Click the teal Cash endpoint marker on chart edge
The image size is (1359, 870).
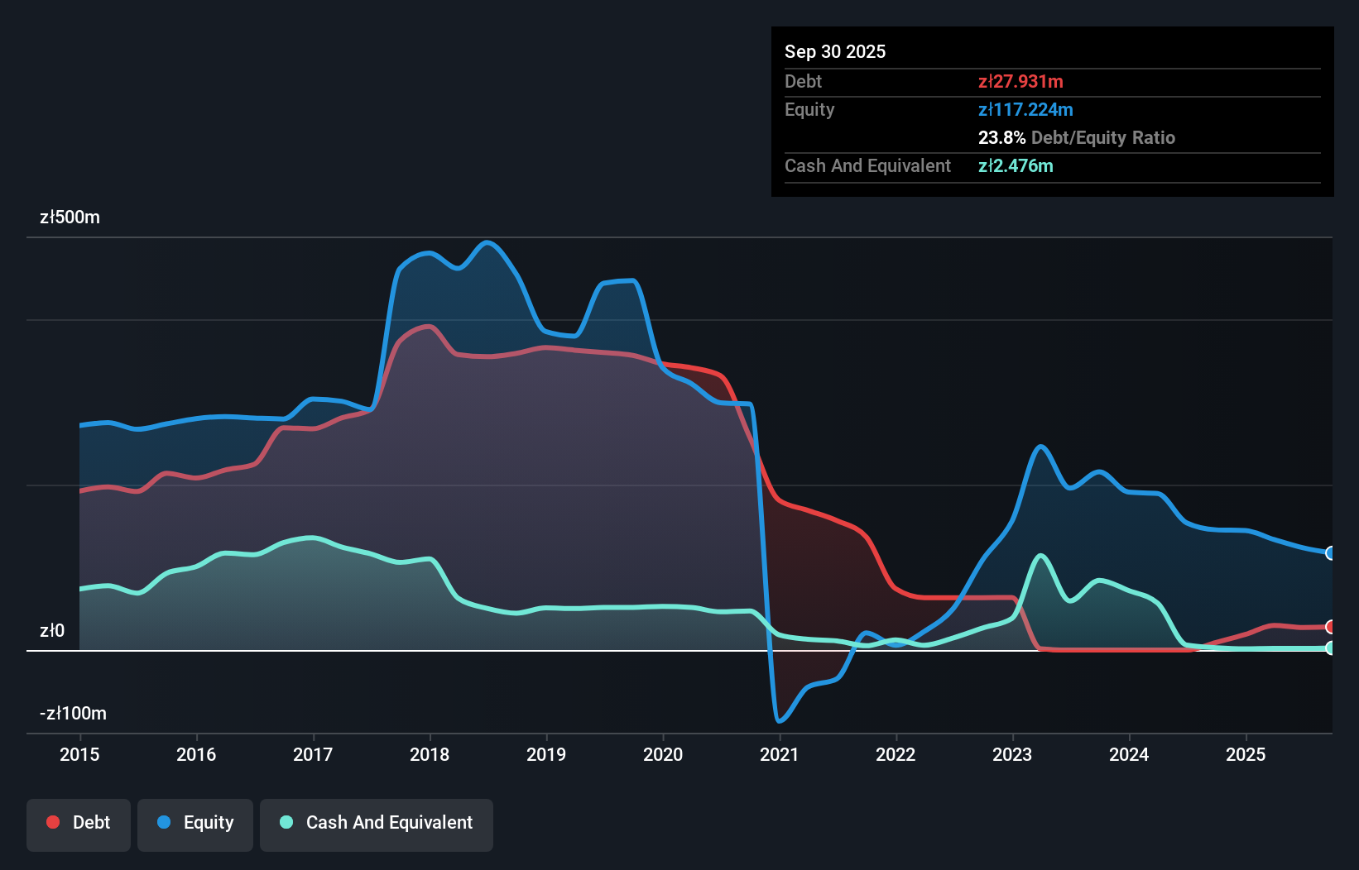(1330, 649)
